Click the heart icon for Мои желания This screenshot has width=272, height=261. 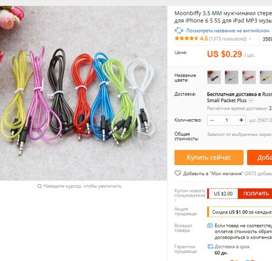(178, 173)
